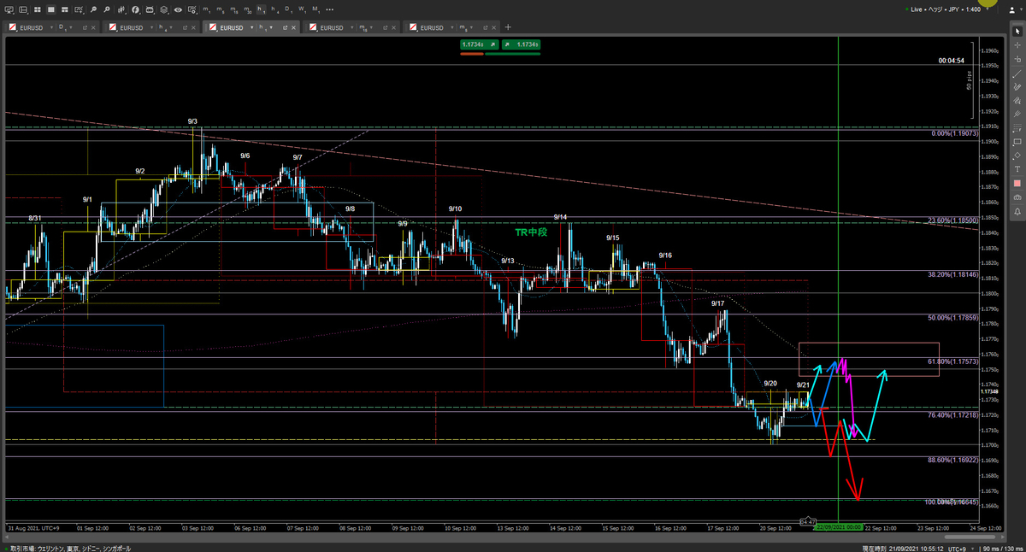Open symbol dropdown on active h1 tab
The image size is (1026, 552).
pyautogui.click(x=251, y=28)
